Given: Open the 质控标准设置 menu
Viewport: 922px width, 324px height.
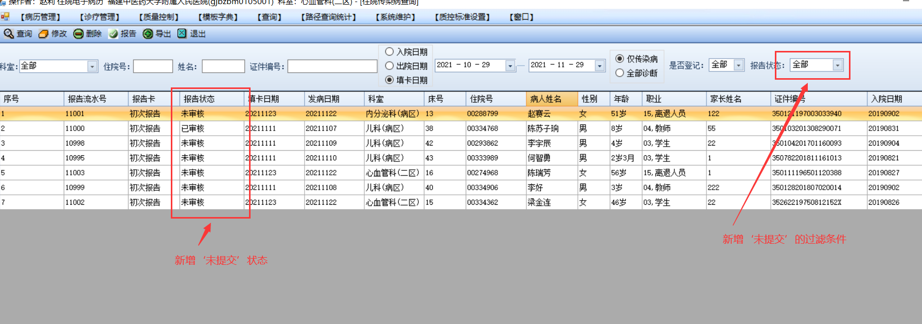Looking at the screenshot, I should coord(463,17).
